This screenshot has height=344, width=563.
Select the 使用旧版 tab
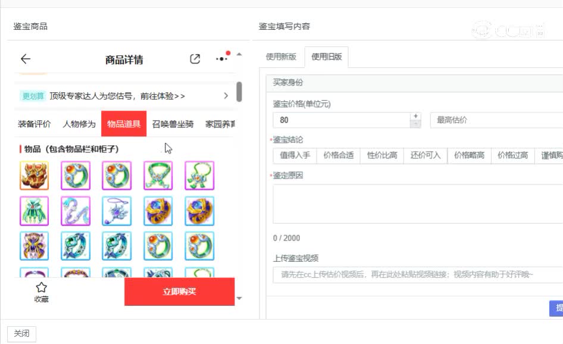point(326,57)
